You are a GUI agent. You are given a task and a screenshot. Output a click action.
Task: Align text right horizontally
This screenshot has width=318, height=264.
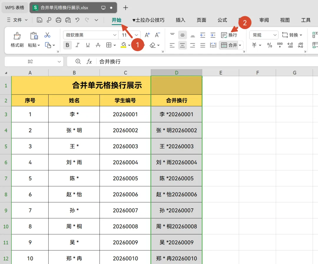click(193, 45)
